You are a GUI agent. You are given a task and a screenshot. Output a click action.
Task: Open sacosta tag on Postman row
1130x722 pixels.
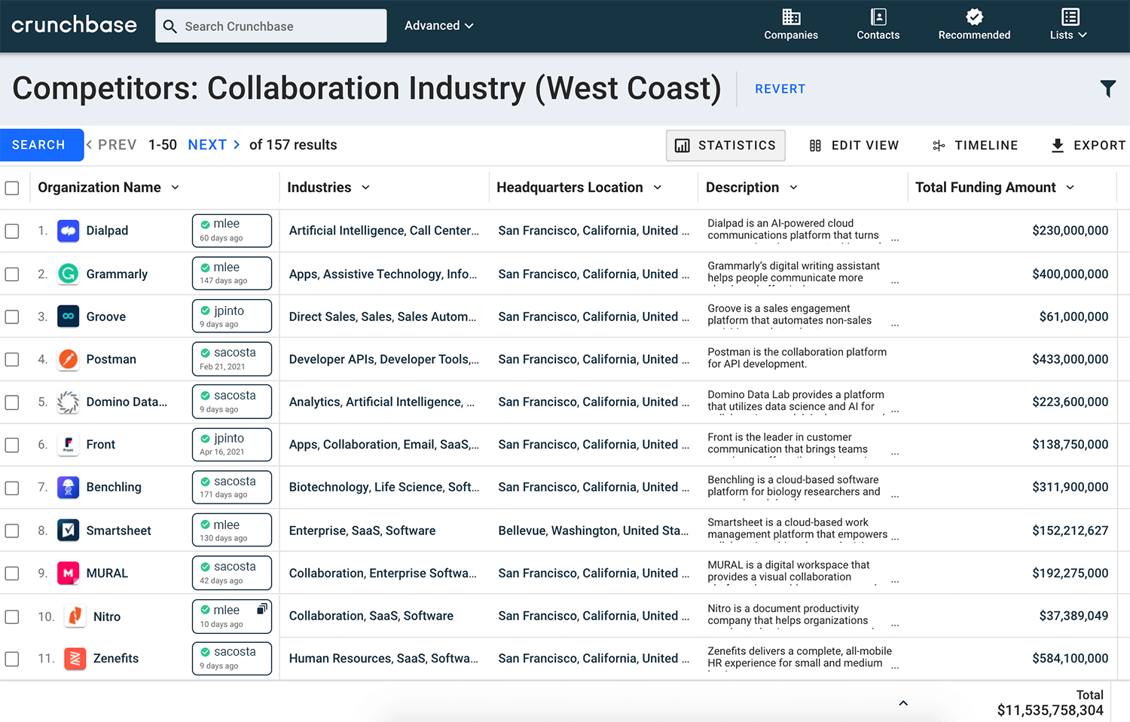[x=232, y=359]
